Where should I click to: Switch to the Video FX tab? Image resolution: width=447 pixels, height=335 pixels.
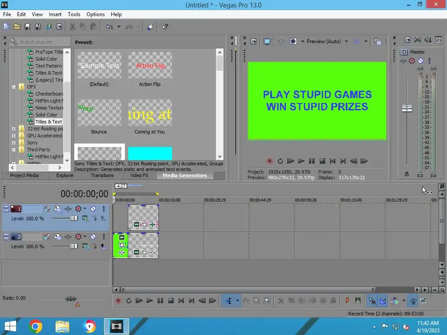(139, 175)
